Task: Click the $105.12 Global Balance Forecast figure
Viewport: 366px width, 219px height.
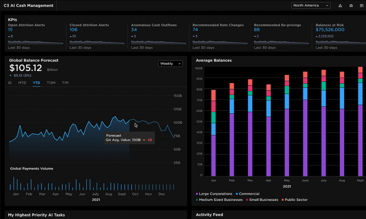Action: tap(26, 68)
